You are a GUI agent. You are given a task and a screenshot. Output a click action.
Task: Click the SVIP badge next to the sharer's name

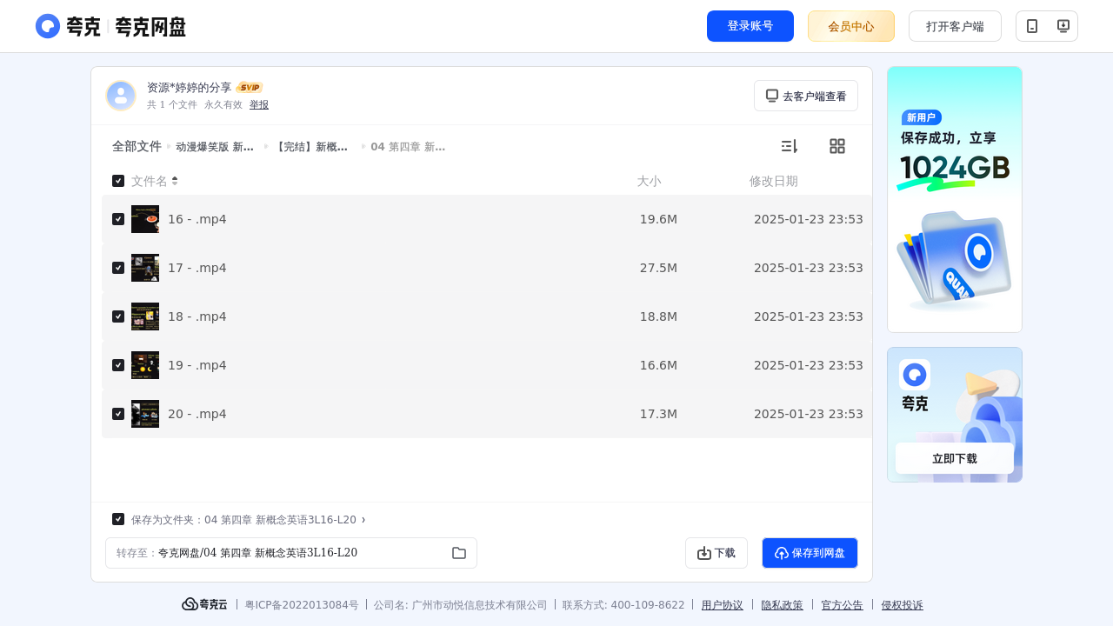(x=250, y=87)
